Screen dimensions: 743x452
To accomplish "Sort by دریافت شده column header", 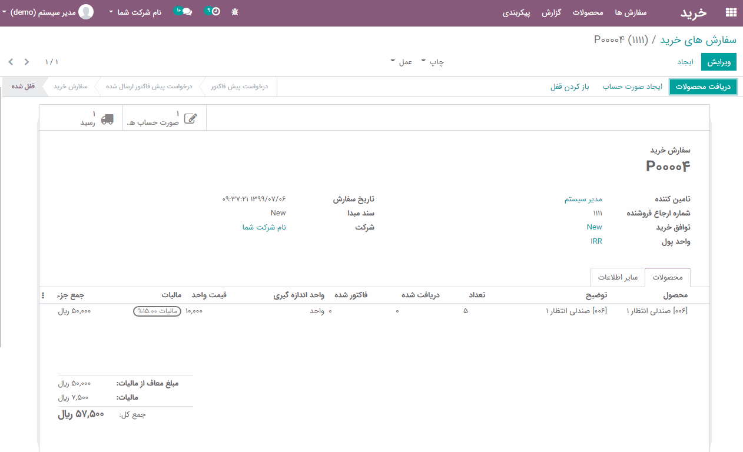I will pos(420,295).
